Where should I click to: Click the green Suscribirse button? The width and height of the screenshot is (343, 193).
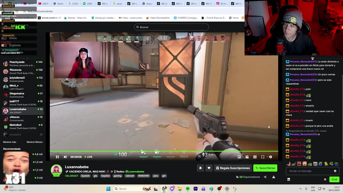tap(265, 168)
